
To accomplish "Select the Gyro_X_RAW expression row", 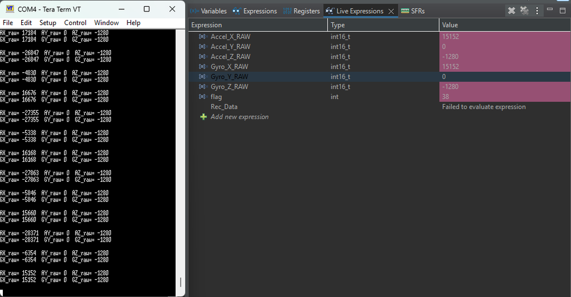I will (x=380, y=67).
